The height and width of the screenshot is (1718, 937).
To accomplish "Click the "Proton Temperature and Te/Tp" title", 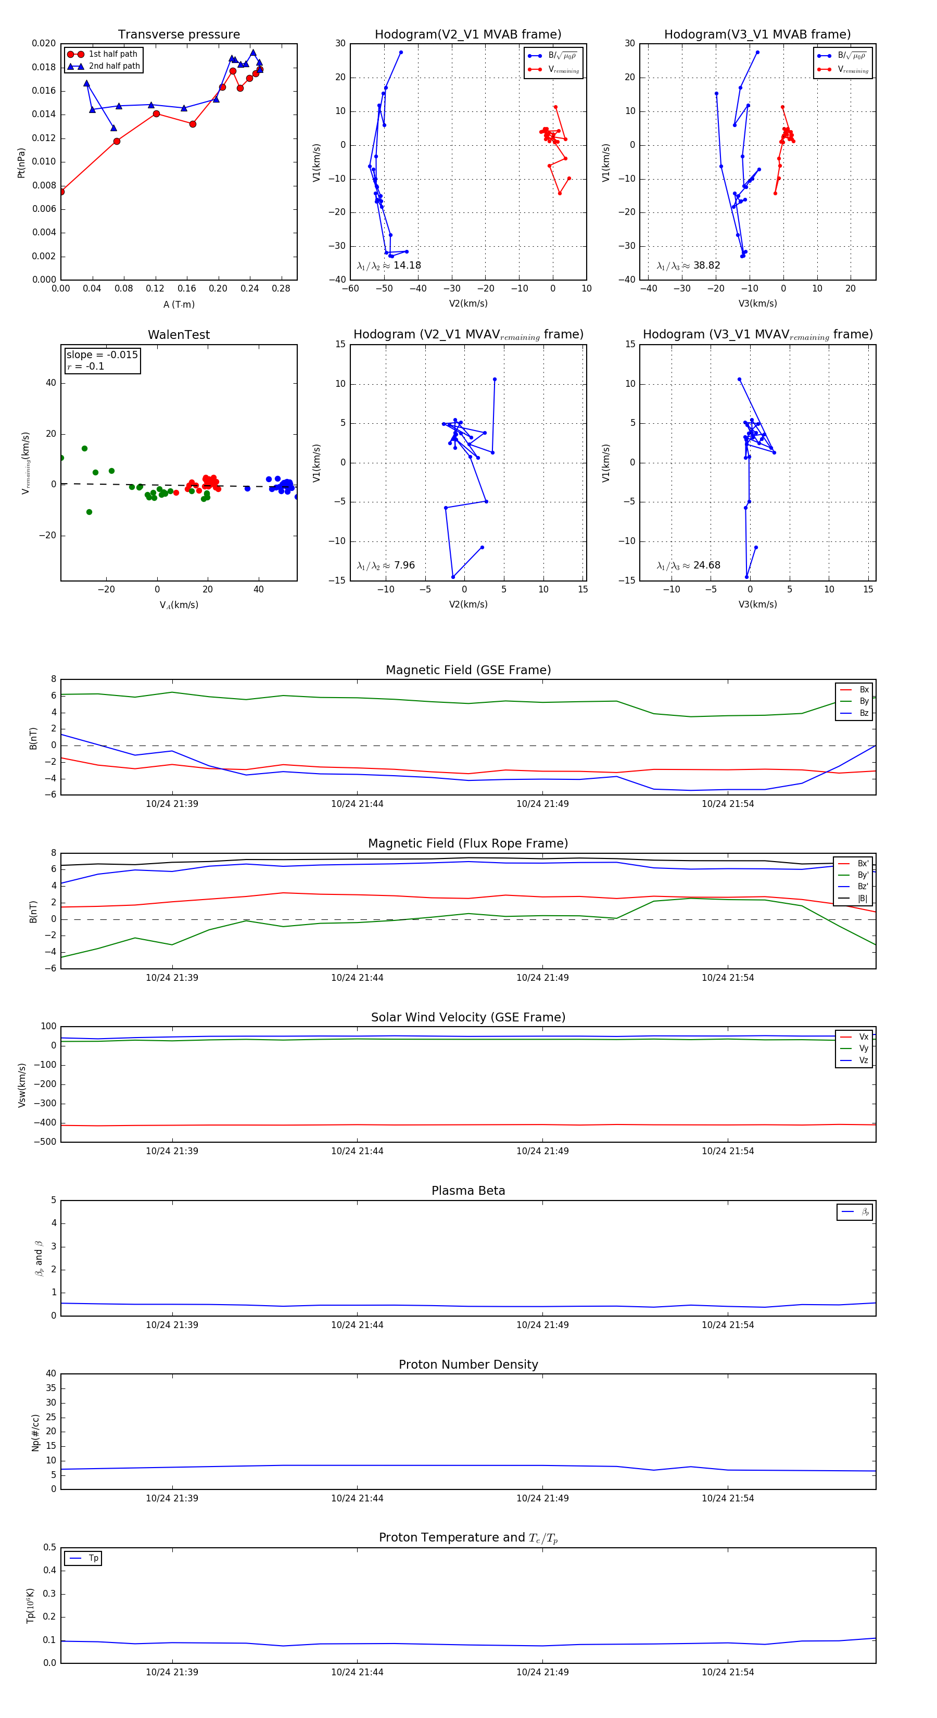I will point(468,1538).
